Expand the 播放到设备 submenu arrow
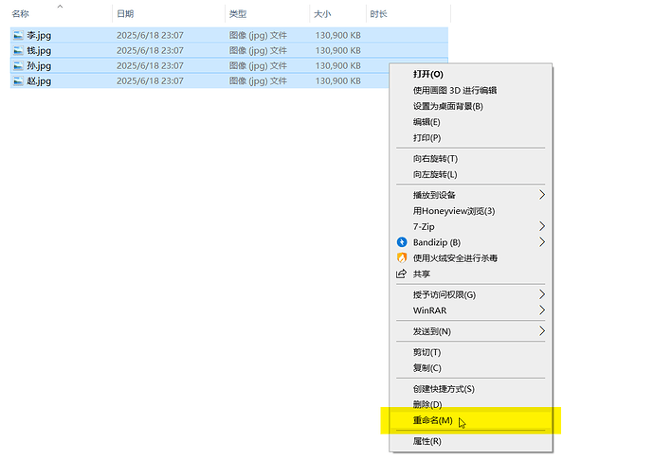 pos(542,195)
